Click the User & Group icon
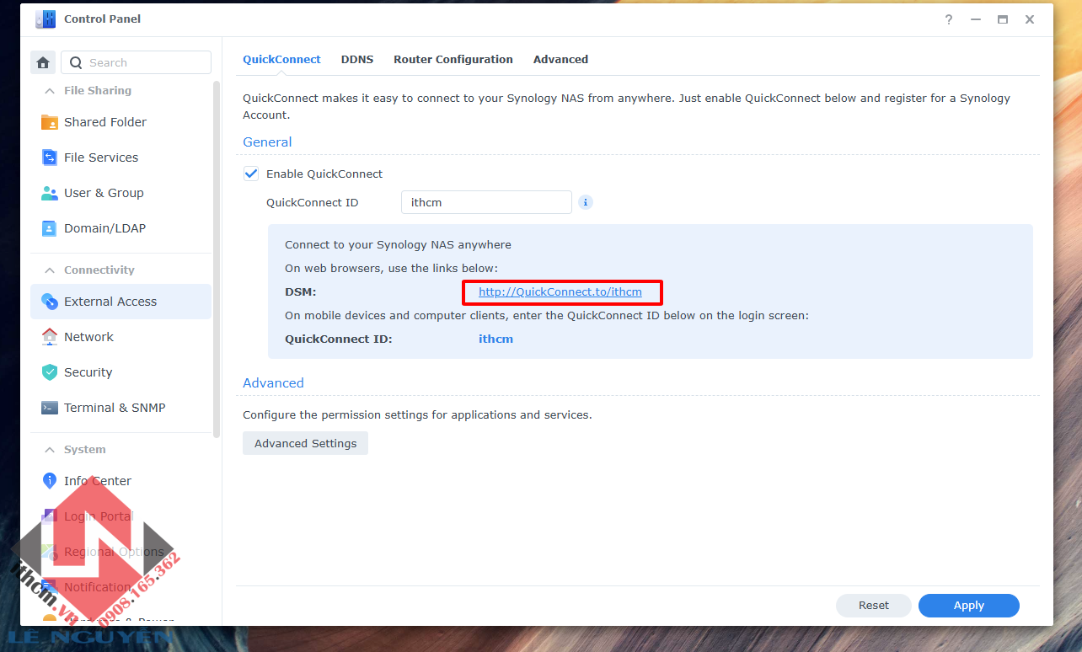The image size is (1082, 652). point(50,193)
